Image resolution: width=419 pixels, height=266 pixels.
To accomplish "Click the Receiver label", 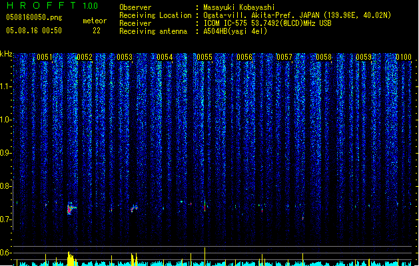I will tap(135, 23).
